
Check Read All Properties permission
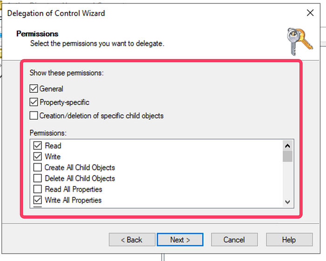coord(37,189)
